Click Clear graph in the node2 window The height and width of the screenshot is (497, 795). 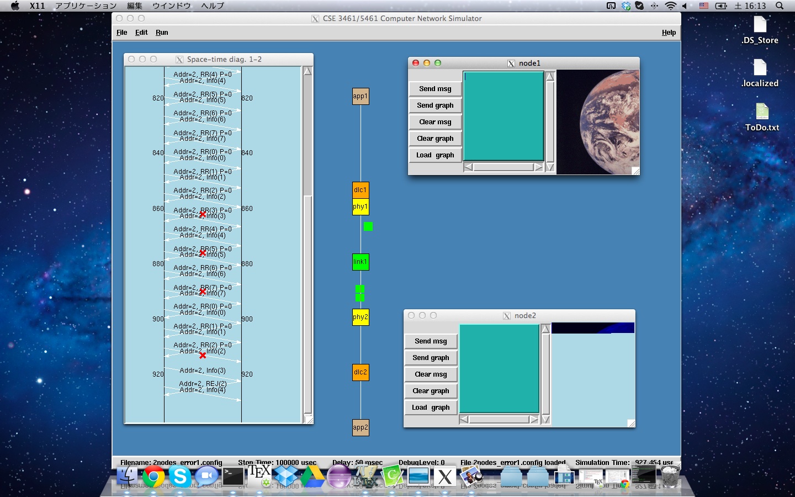431,391
